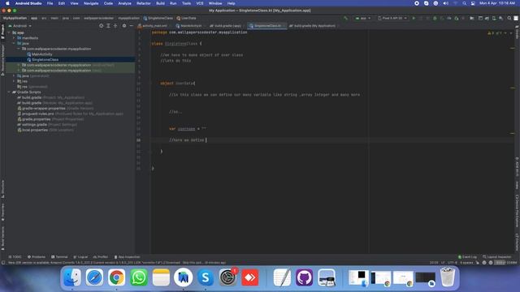
Task: Open AnyDesk red icon in dock
Action: tap(249, 277)
